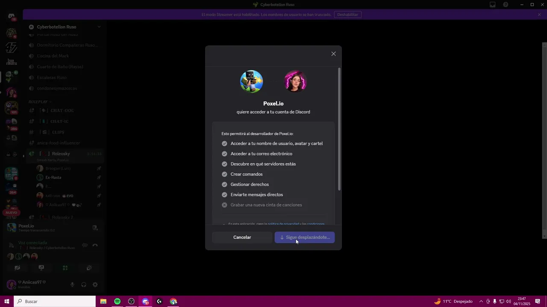Mute the microphone in user panel
This screenshot has width=547, height=307.
[72, 285]
